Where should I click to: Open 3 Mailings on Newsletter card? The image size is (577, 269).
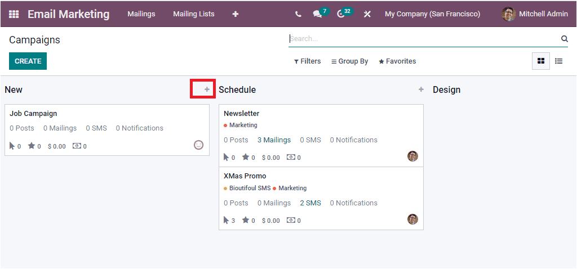tap(274, 140)
